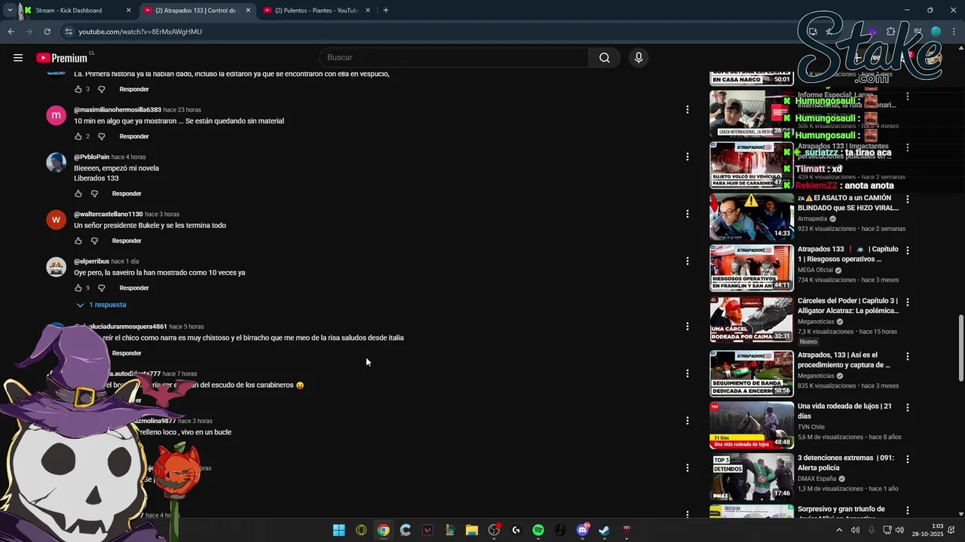Open options menu for @PvbloPain comment
The width and height of the screenshot is (965, 542).
point(687,157)
